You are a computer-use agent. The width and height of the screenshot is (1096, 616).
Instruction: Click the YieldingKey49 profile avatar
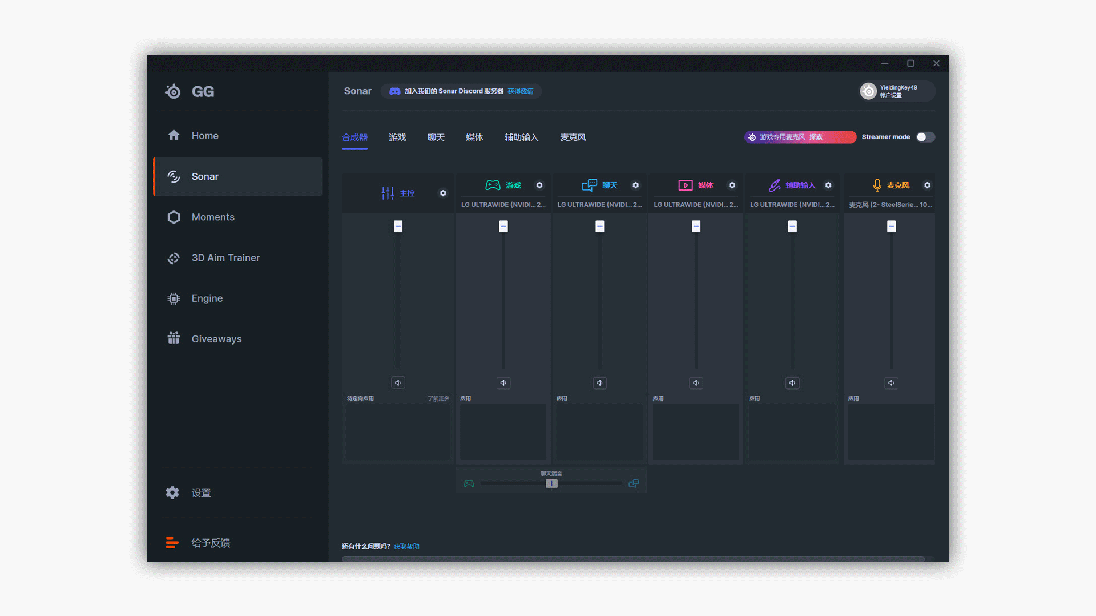coord(868,91)
